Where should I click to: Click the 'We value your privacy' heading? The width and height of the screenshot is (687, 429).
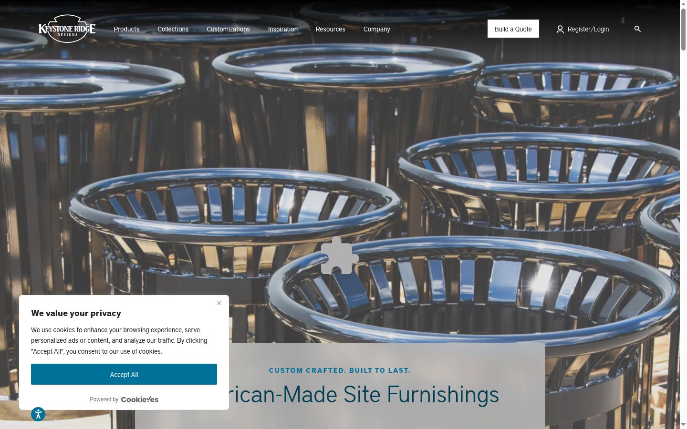point(76,313)
